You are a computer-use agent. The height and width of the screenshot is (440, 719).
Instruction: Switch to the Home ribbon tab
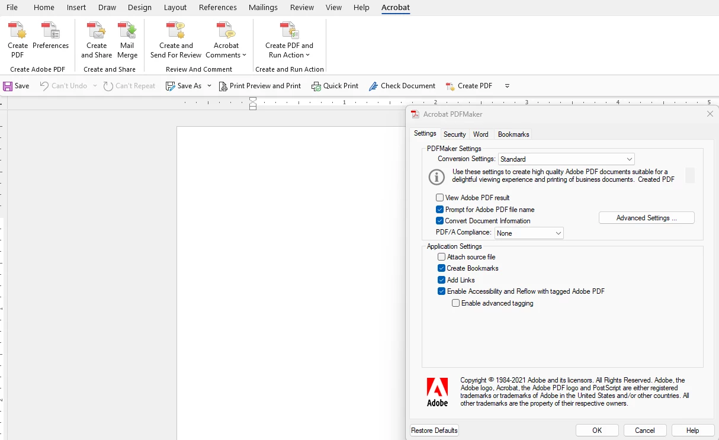(44, 8)
